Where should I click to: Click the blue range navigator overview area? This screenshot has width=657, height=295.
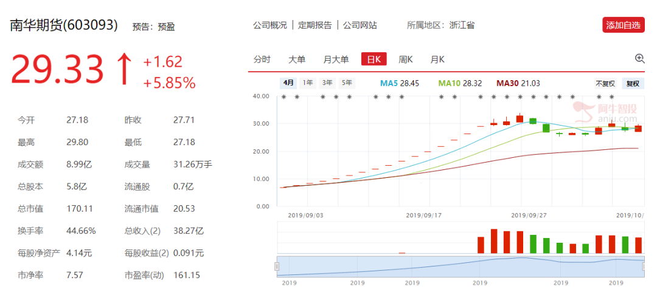point(461,266)
